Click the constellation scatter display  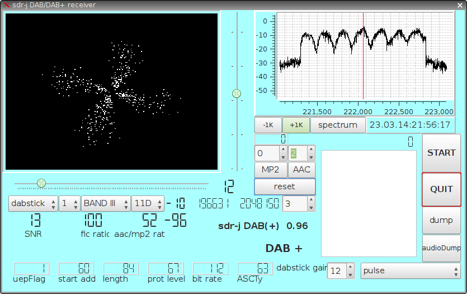[x=112, y=91]
